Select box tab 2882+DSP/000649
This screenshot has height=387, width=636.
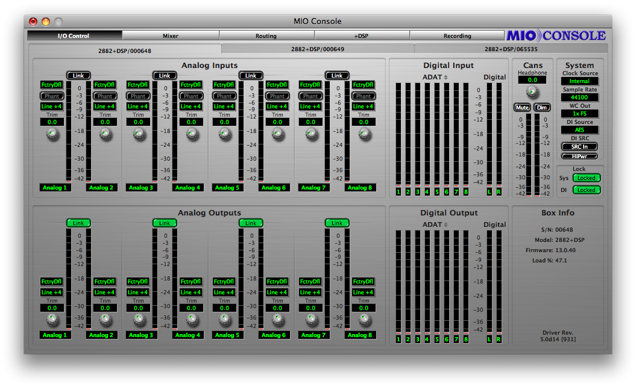318,49
